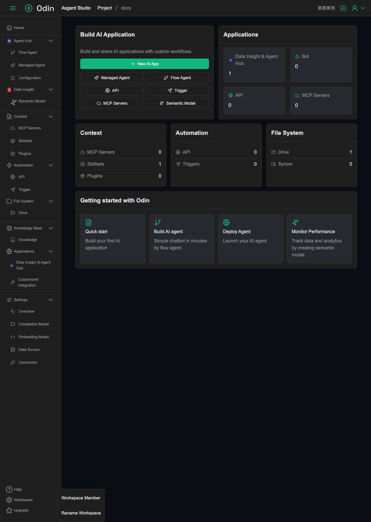This screenshot has height=522, width=371.
Task: Click the Managed Agent sparkle icon in sidebar
Action: tap(13, 65)
